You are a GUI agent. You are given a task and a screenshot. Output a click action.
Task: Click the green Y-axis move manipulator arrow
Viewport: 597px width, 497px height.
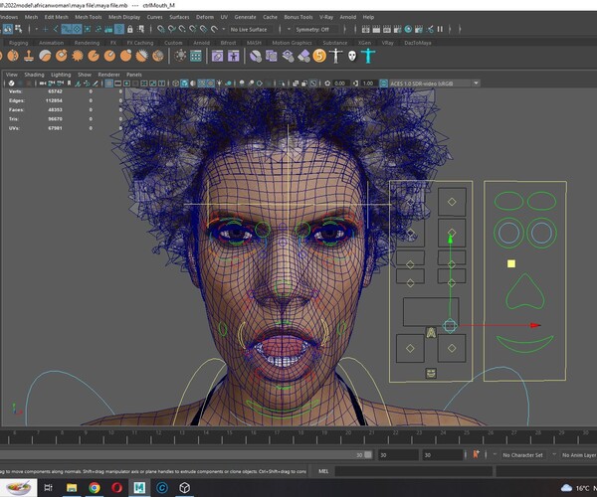coord(451,240)
